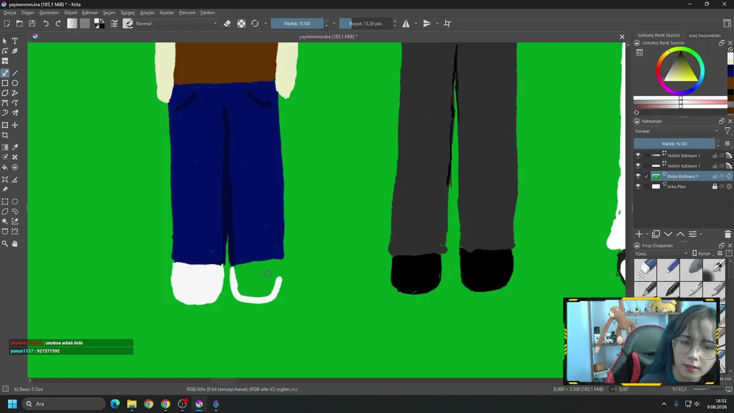Expand the add layer dropdown arrow
The width and height of the screenshot is (734, 413).
tap(647, 234)
